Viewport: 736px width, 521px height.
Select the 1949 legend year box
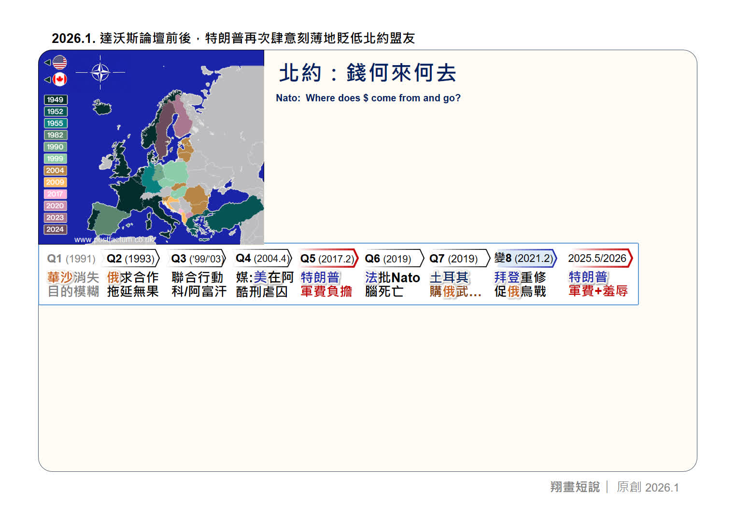pos(56,100)
